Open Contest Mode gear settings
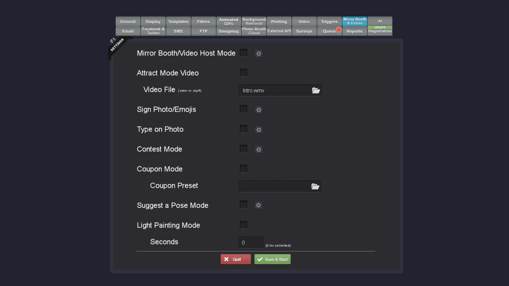The width and height of the screenshot is (509, 286). 259,150
